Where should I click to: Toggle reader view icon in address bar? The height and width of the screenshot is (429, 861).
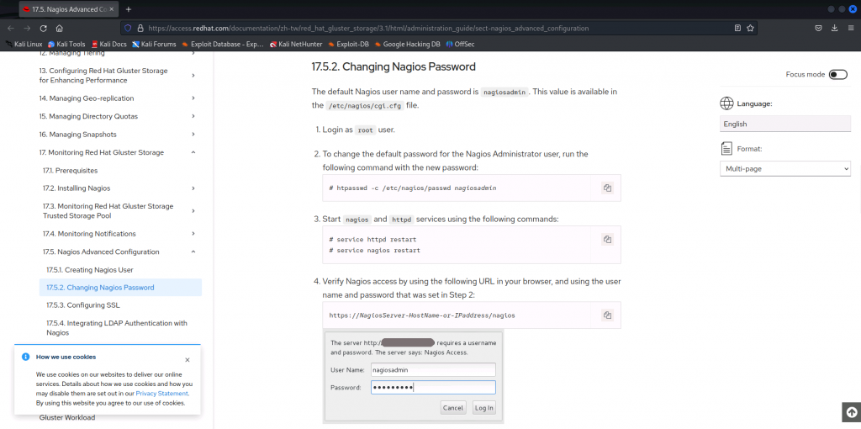[738, 28]
